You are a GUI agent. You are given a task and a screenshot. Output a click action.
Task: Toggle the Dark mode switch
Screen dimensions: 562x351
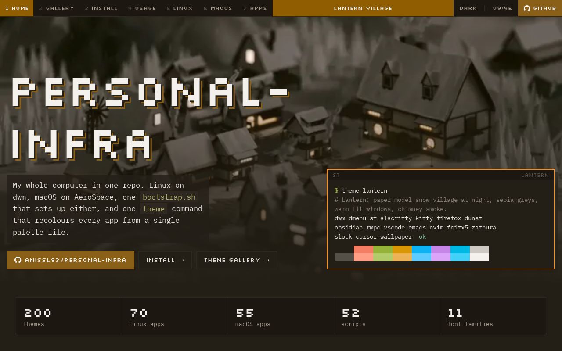pyautogui.click(x=468, y=8)
